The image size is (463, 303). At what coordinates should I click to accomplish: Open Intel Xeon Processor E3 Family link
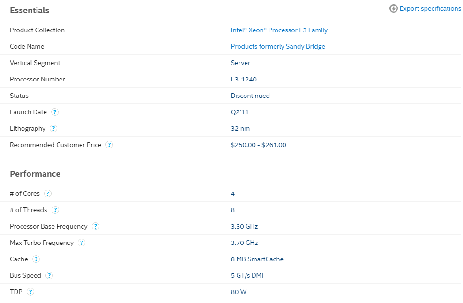[279, 30]
